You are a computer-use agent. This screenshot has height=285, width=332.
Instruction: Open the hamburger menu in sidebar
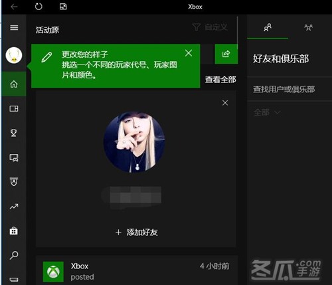tap(14, 28)
